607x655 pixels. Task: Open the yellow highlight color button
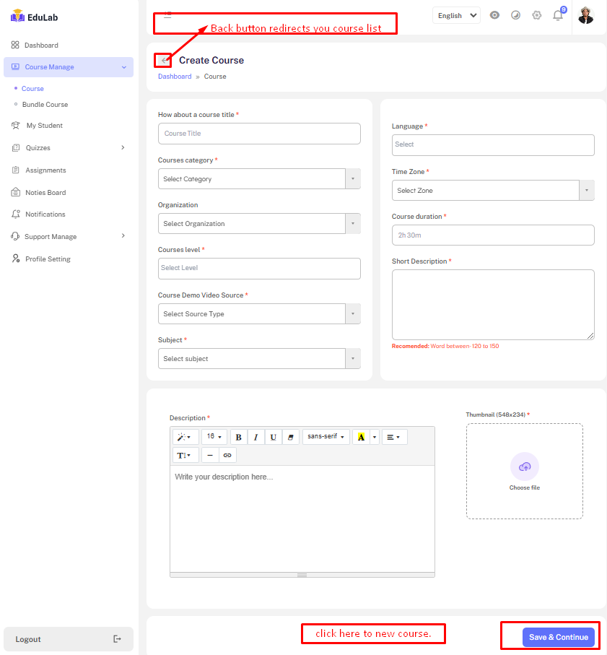[361, 437]
